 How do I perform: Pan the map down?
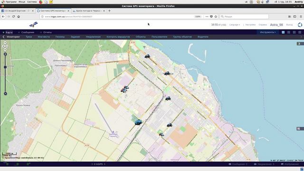point(5,50)
